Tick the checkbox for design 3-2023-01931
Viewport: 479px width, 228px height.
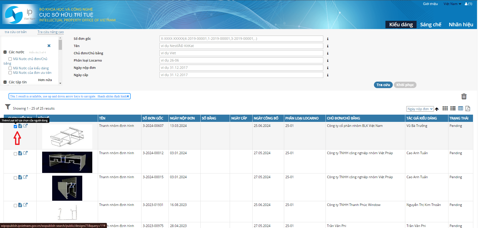(x=15, y=205)
